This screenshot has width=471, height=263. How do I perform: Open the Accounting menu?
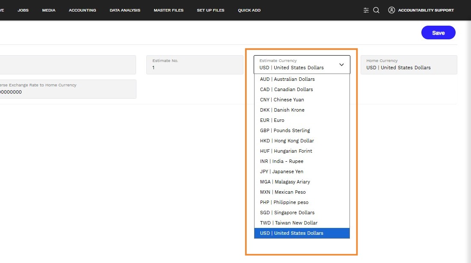coord(82,10)
